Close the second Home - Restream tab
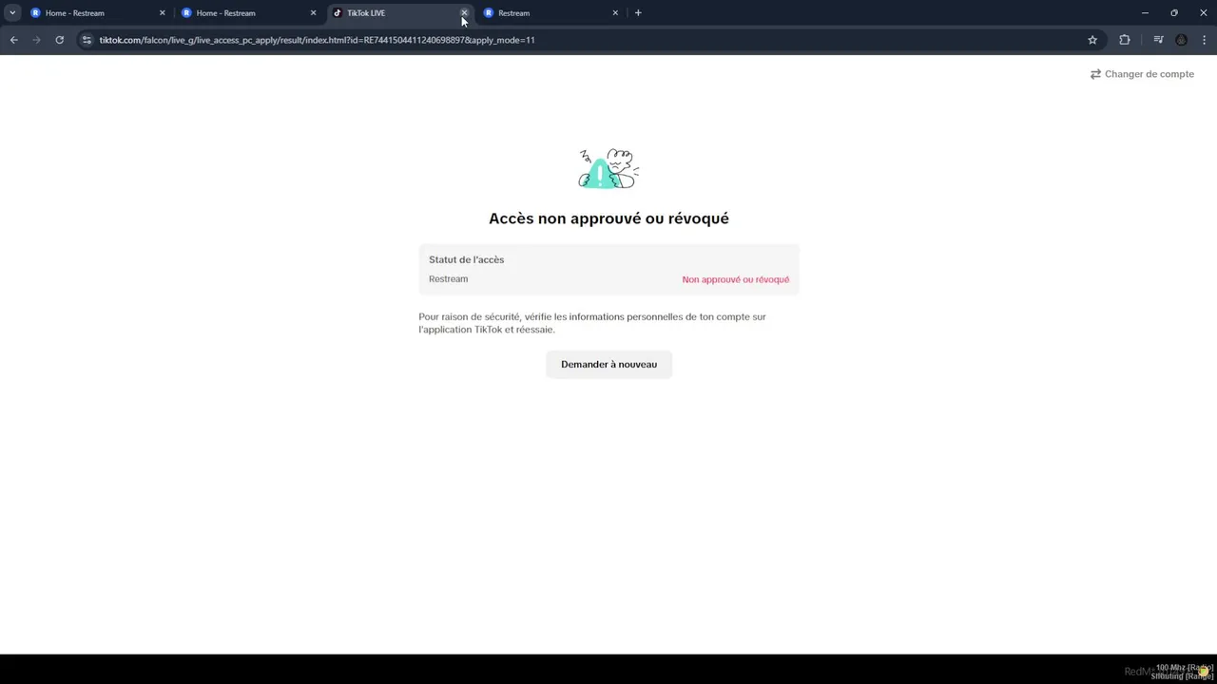The image size is (1217, 684). tap(313, 13)
